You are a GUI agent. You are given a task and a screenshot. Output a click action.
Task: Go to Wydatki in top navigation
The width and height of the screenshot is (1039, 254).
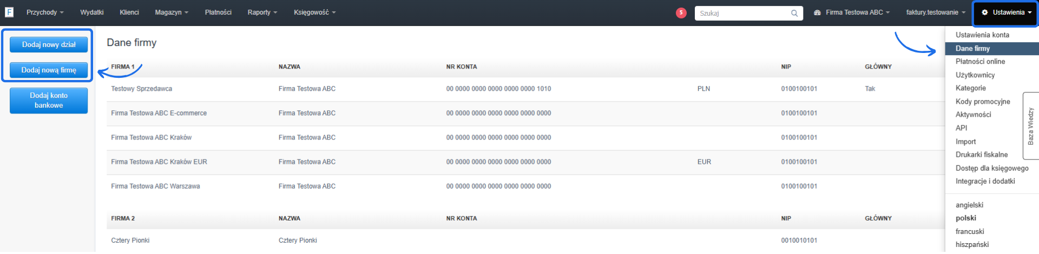coord(92,12)
